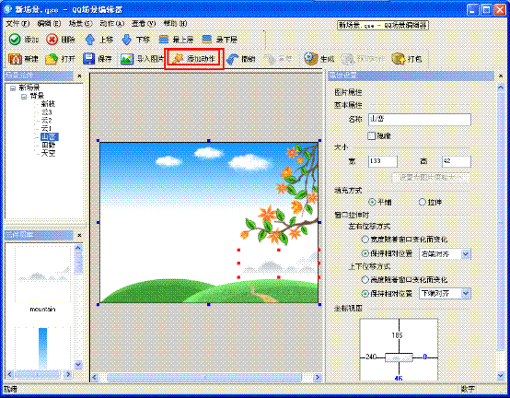
Task: Select 宽度随着窗口变化而变化 radio option
Action: pos(365,240)
